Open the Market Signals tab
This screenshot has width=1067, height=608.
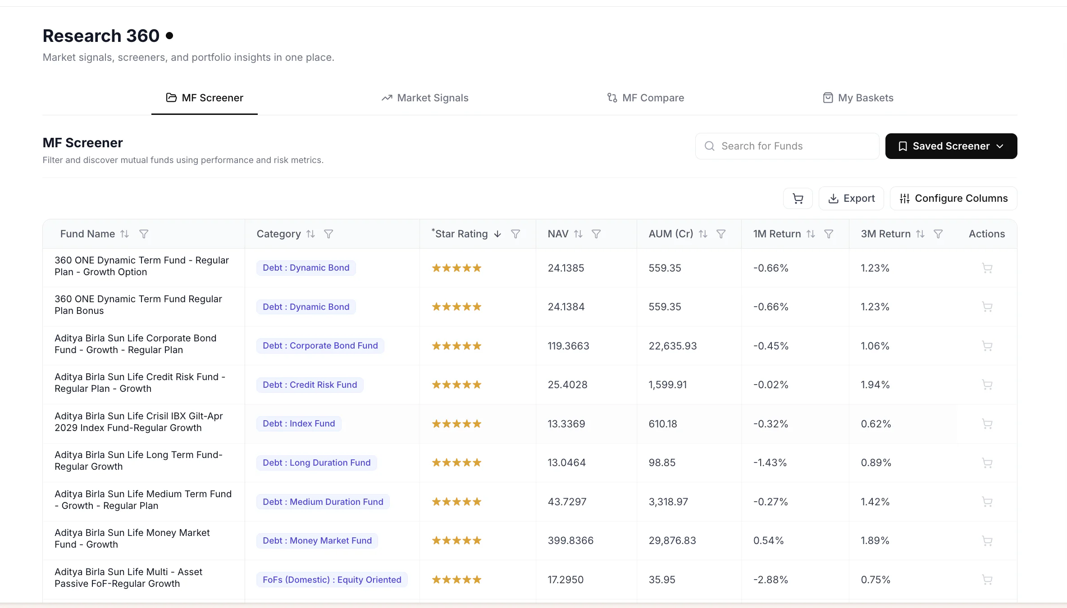click(x=425, y=98)
